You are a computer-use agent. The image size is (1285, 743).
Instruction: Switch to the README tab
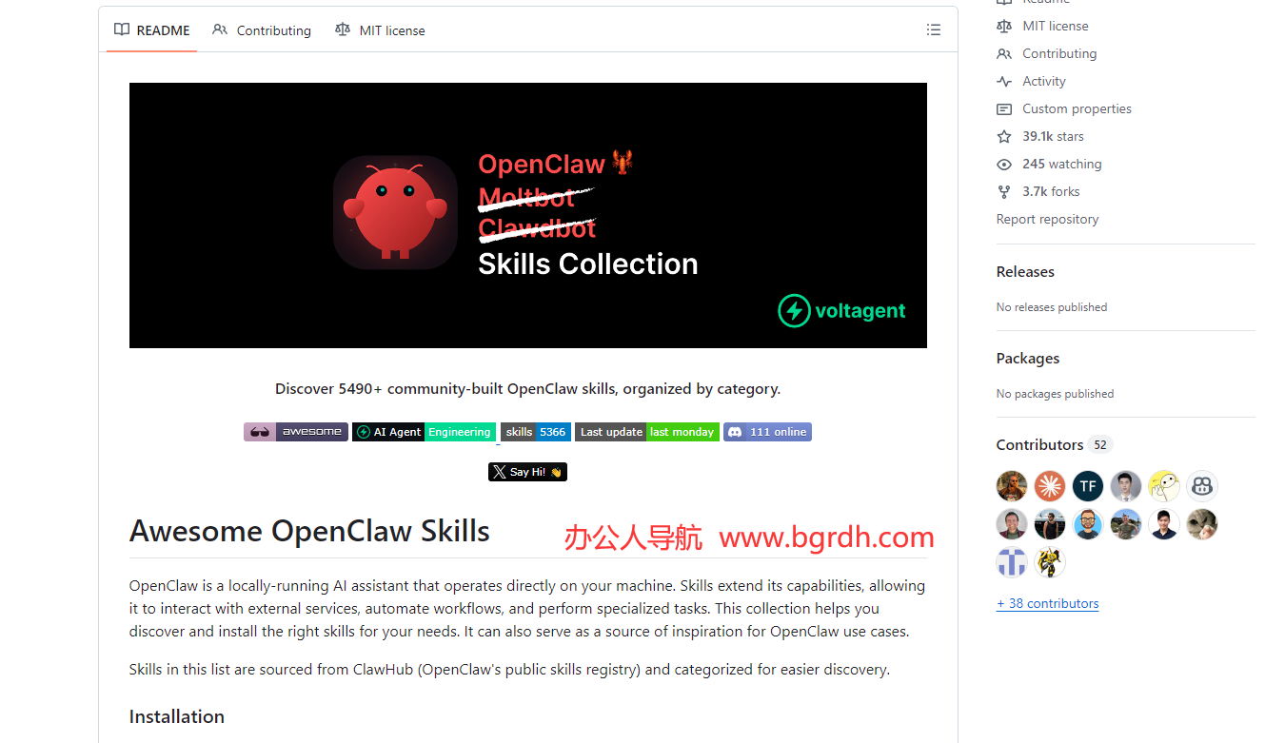point(152,30)
